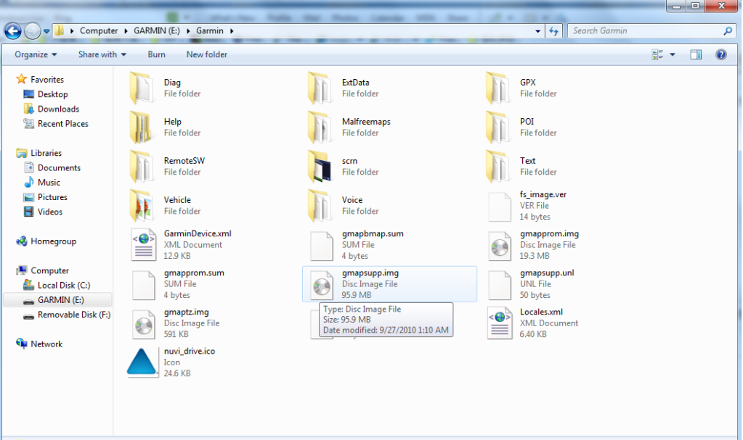Select Downloads under Favorites
Image resolution: width=743 pixels, height=440 pixels.
[x=58, y=109]
